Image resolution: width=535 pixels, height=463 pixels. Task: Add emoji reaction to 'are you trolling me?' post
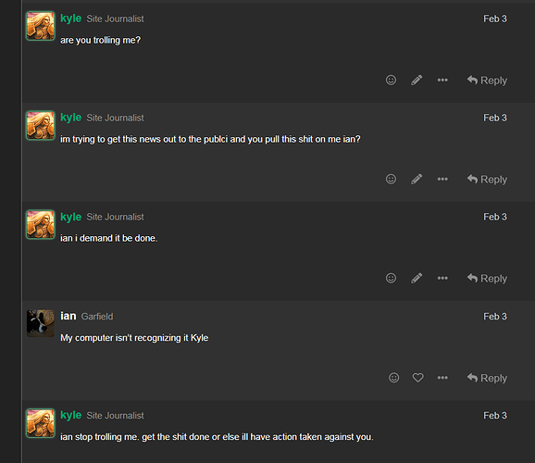tap(391, 80)
